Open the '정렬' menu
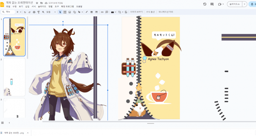This screenshot has width=256, height=136. pos(51,7)
